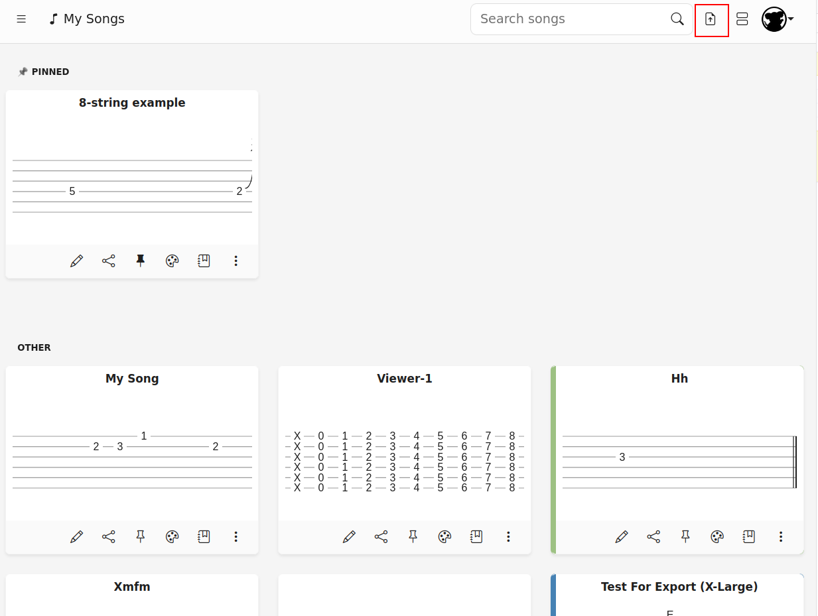Open the My Song title link
This screenshot has height=616, width=818.
pos(132,379)
